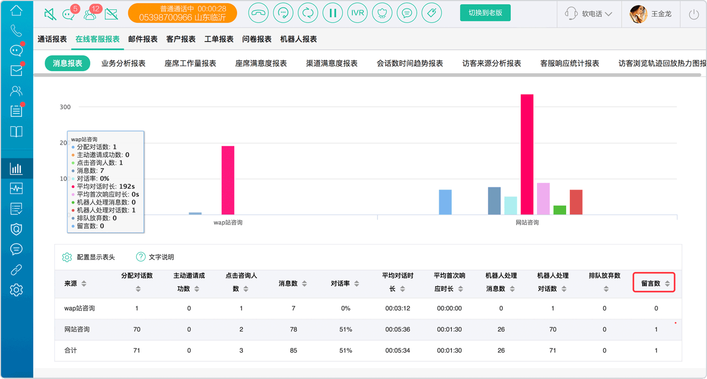Pause the call with hold button

(x=333, y=13)
